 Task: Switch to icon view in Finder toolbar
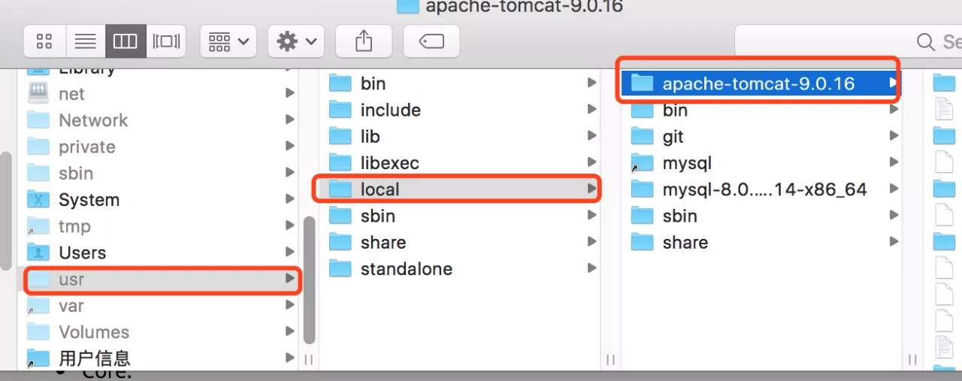[45, 41]
